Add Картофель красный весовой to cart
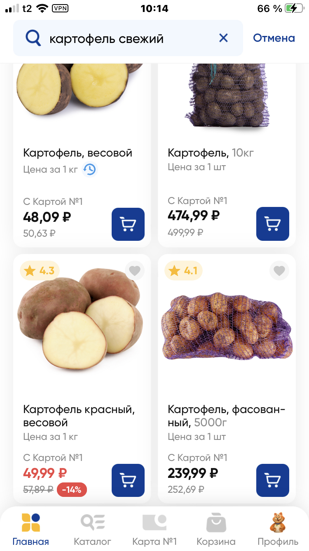This screenshot has width=309, height=551. point(128,480)
